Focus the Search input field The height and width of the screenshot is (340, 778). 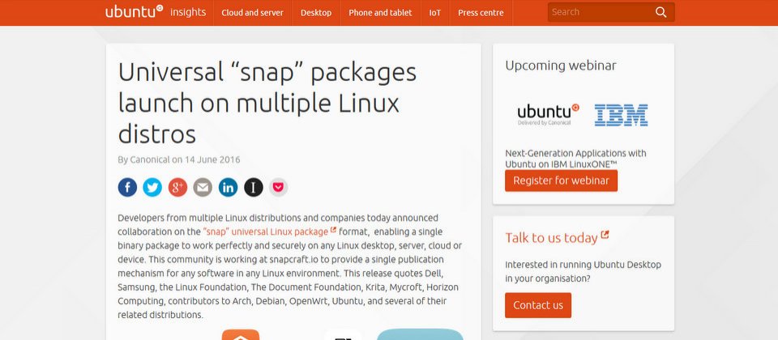601,12
